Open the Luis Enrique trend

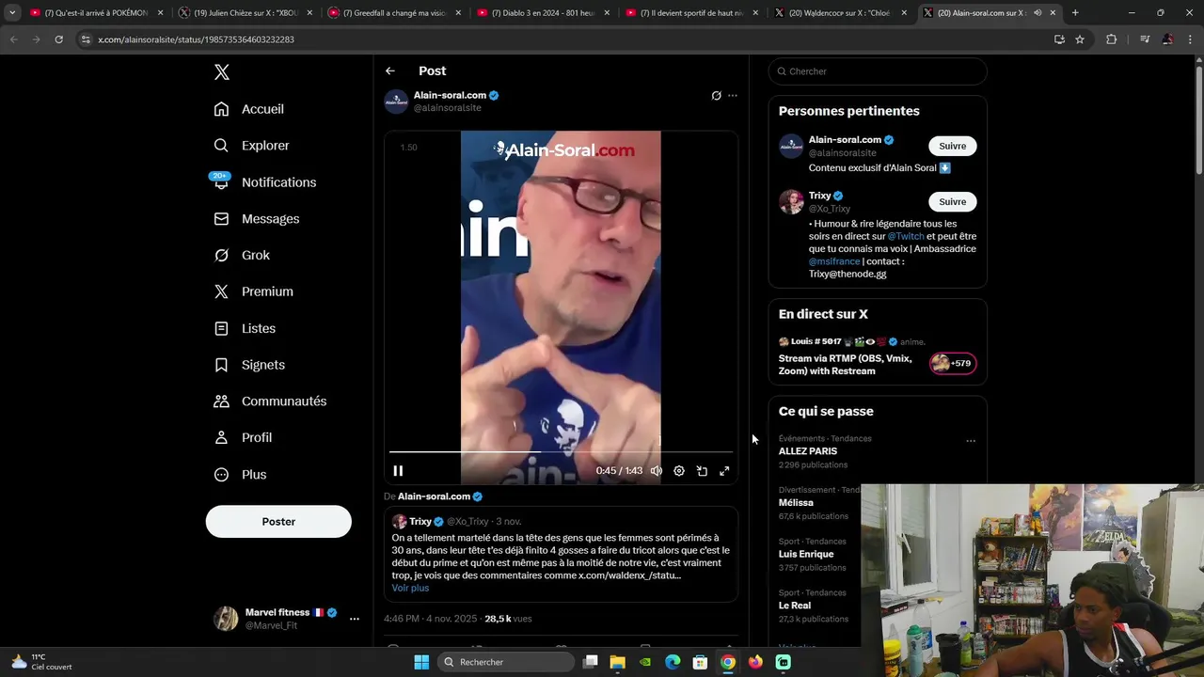coord(806,555)
